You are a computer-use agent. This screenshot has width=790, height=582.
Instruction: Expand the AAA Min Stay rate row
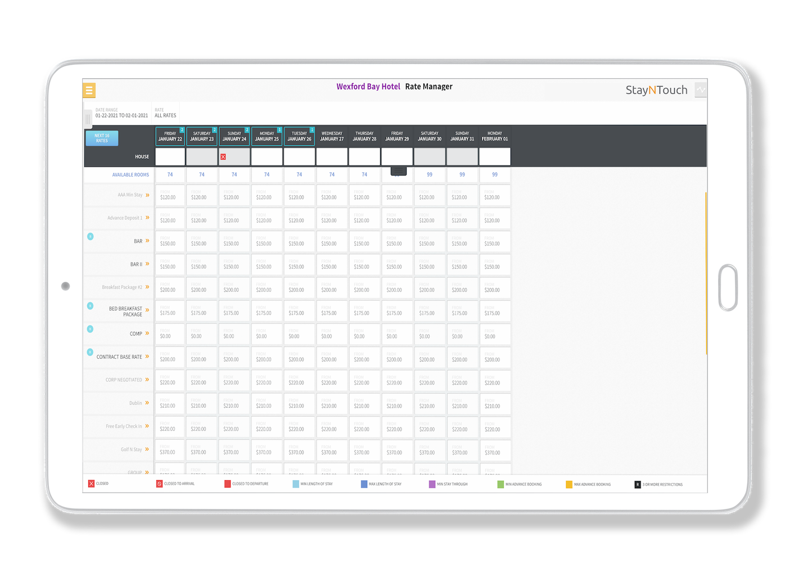(x=147, y=195)
